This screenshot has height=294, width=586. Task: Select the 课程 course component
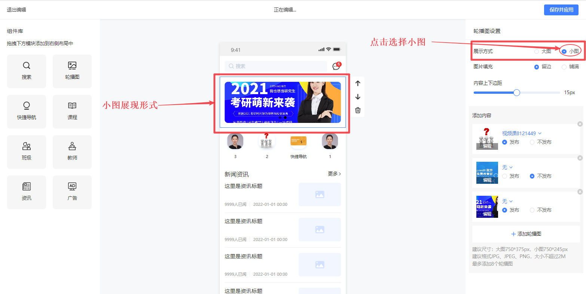point(72,112)
